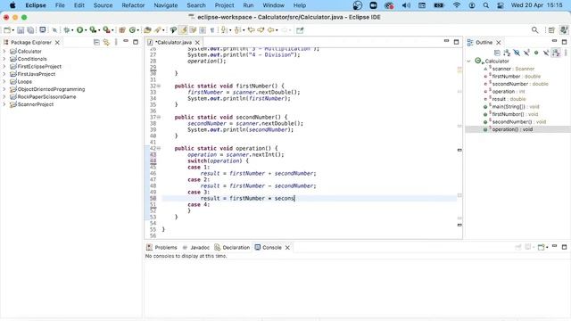Select the *Calculator.java editor tab
571x321 pixels.
tap(173, 43)
